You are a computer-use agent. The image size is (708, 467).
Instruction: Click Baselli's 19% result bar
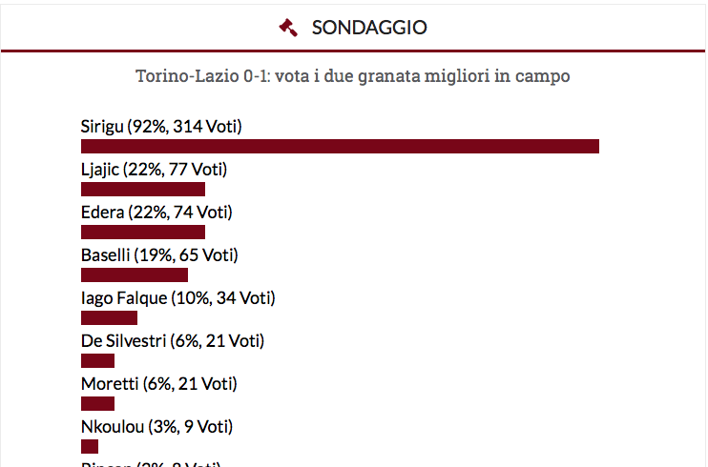click(135, 274)
